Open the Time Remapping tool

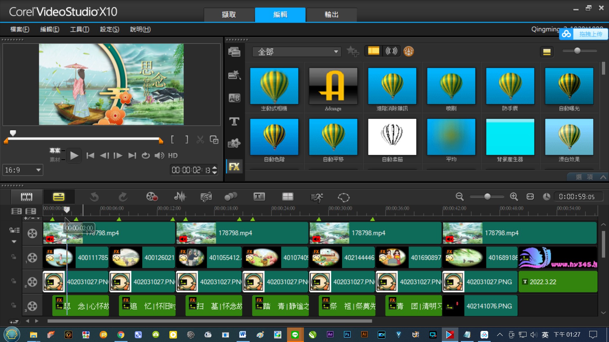click(x=317, y=198)
